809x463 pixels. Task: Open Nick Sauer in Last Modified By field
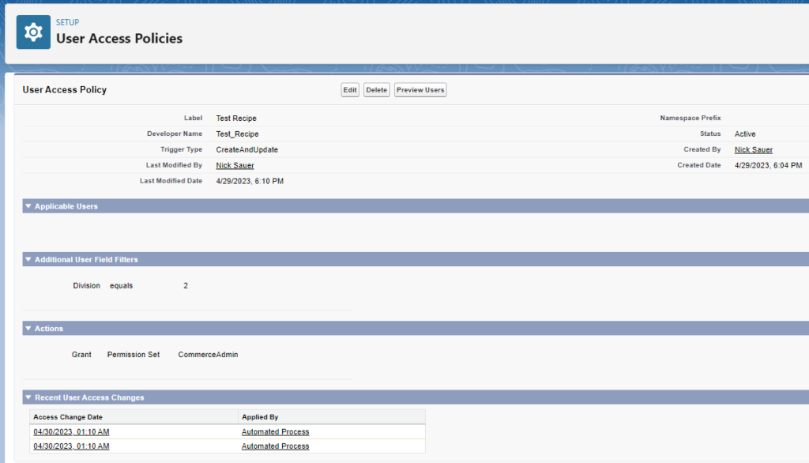pyautogui.click(x=235, y=165)
